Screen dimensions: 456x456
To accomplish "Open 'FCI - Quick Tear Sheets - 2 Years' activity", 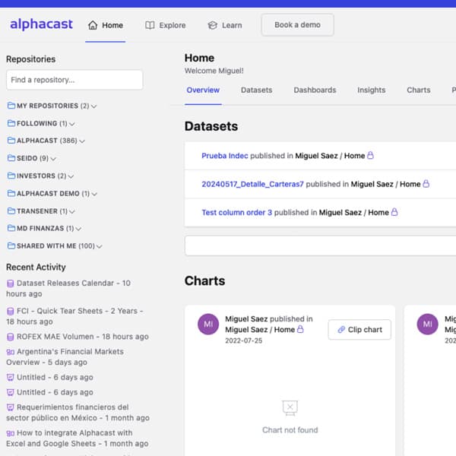I will [x=74, y=316].
